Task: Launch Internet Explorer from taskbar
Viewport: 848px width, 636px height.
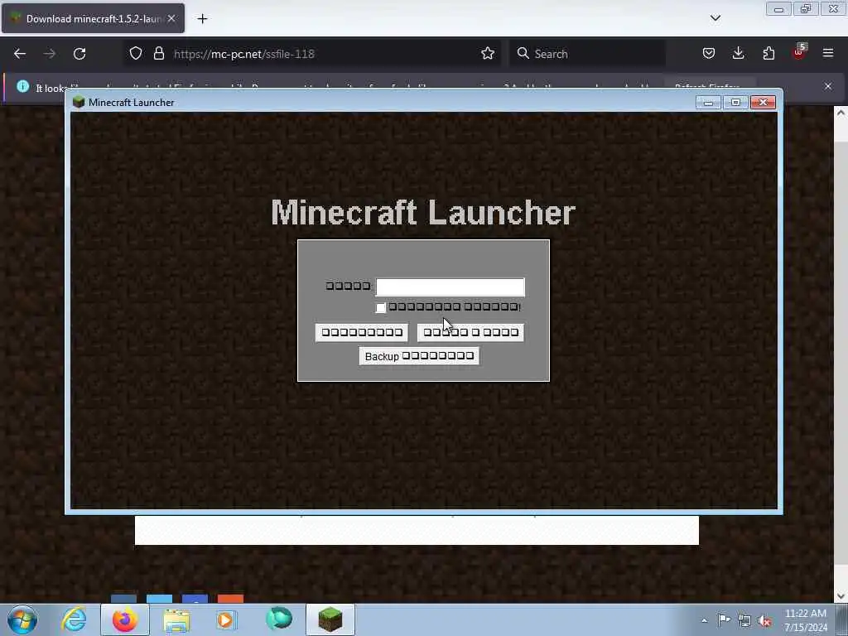Action: click(74, 619)
